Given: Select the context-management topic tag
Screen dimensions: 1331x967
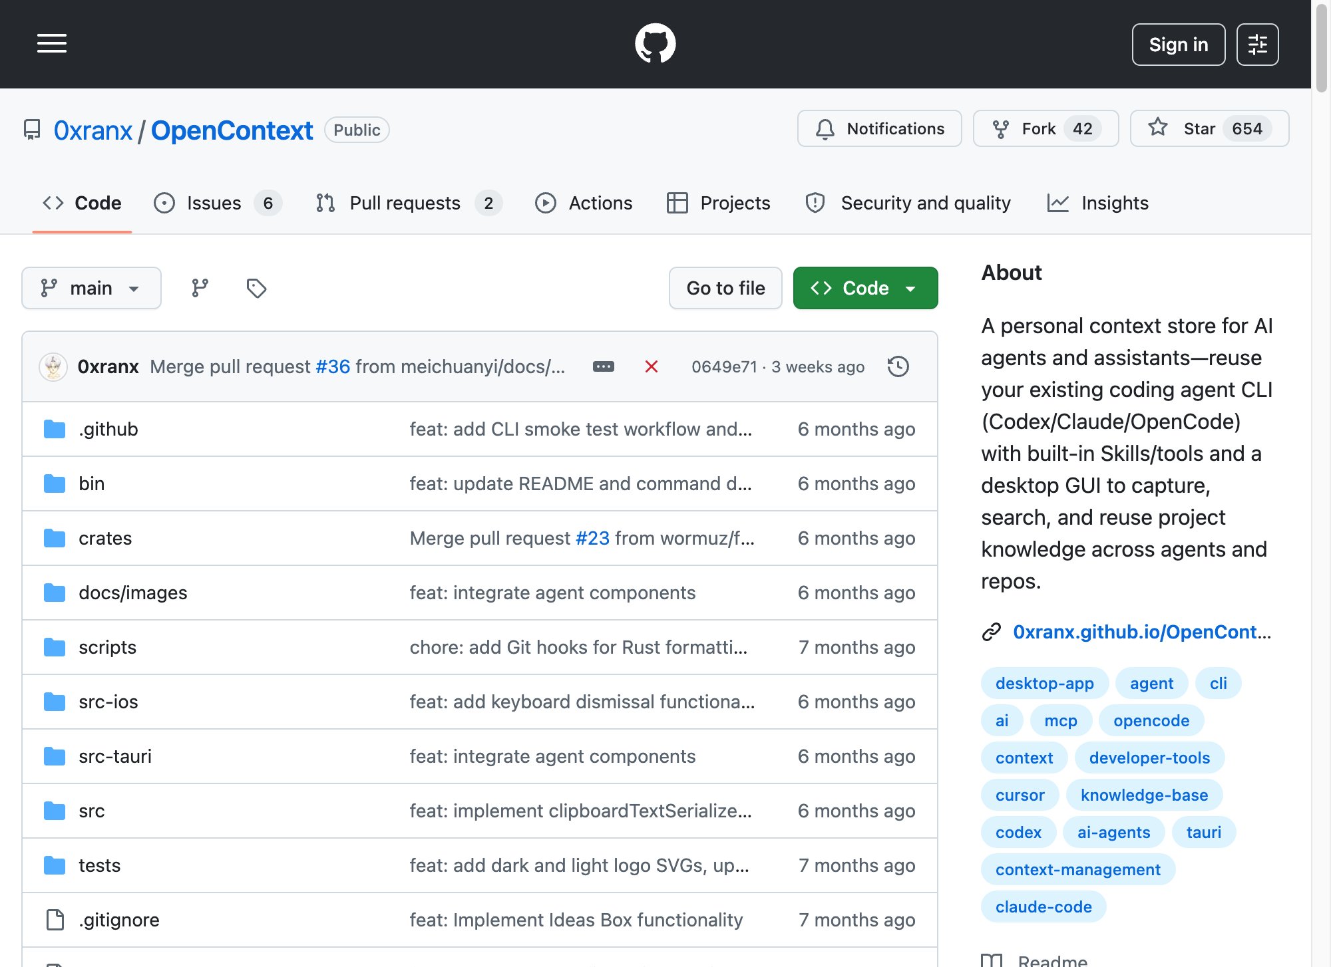Looking at the screenshot, I should (1077, 869).
